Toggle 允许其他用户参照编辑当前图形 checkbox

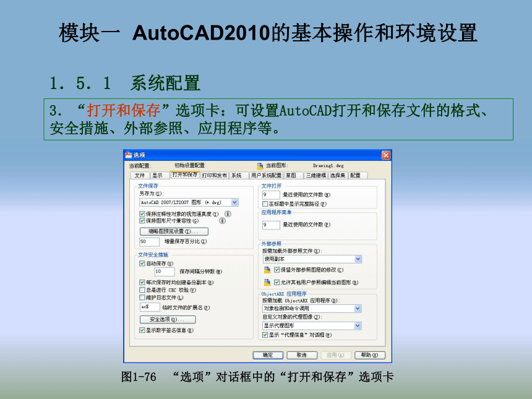(x=277, y=282)
